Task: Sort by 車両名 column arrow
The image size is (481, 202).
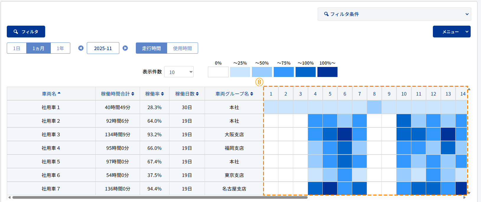Action: 59,93
